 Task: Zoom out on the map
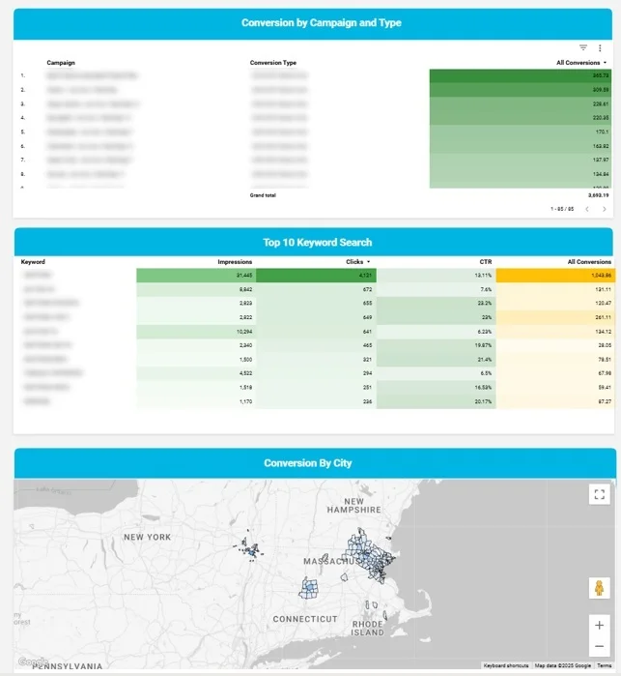tap(599, 646)
